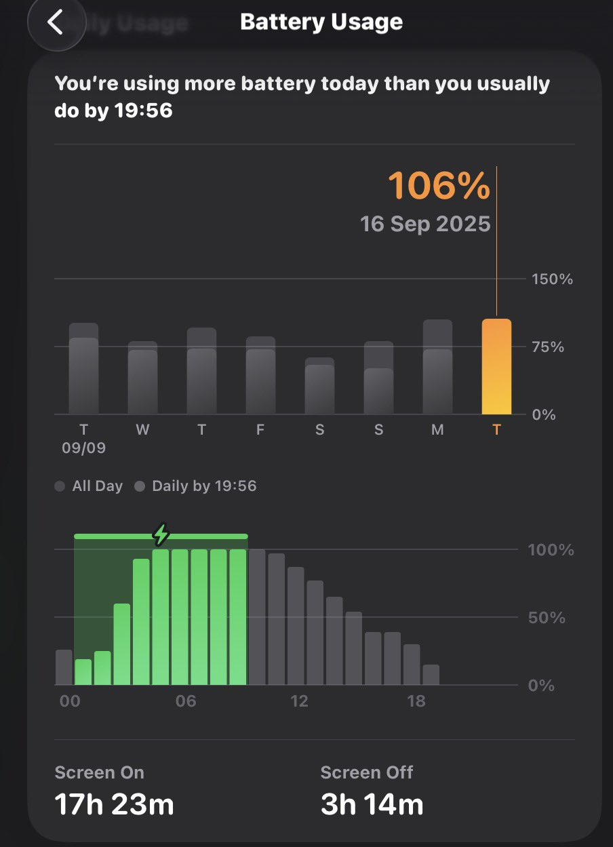Tap the green hourly bar at 06

coord(180,617)
